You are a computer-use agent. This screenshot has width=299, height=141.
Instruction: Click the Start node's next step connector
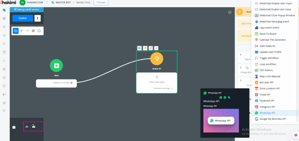tap(72, 83)
